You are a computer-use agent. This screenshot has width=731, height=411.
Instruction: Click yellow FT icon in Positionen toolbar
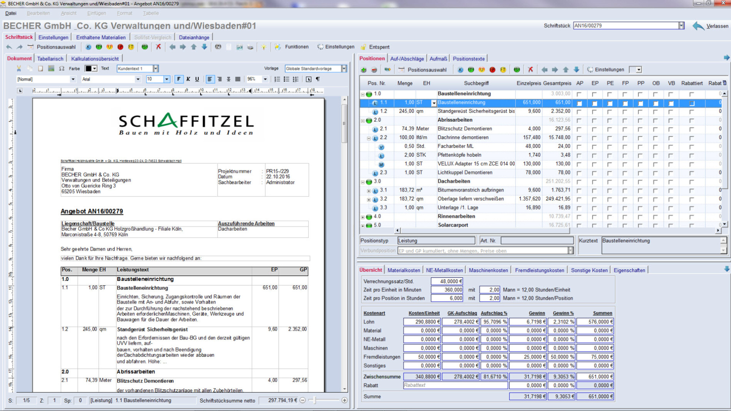point(503,70)
